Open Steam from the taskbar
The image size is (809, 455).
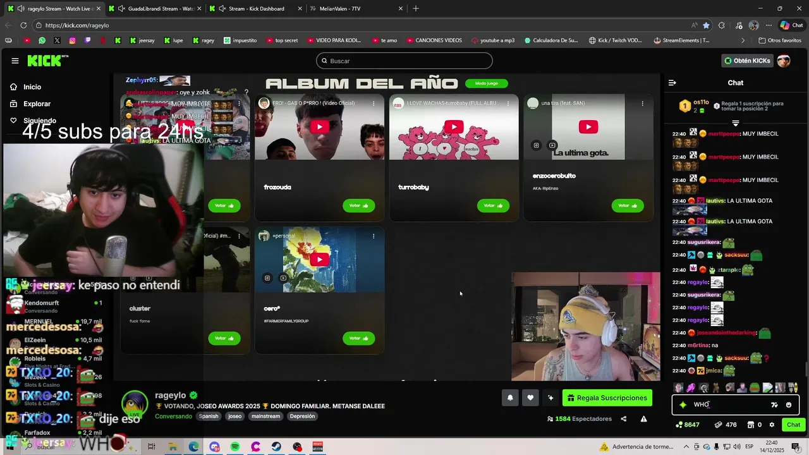click(x=276, y=447)
